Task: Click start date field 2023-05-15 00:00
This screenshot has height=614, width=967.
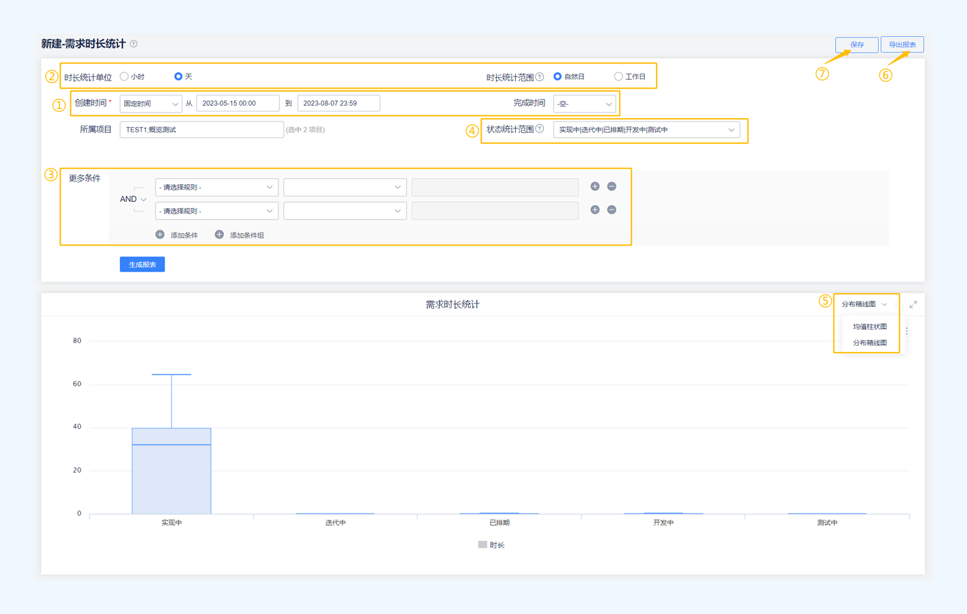Action: pyautogui.click(x=237, y=103)
